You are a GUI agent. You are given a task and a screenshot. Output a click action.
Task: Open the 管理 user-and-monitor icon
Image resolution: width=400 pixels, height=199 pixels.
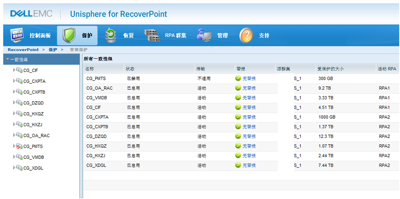point(205,35)
